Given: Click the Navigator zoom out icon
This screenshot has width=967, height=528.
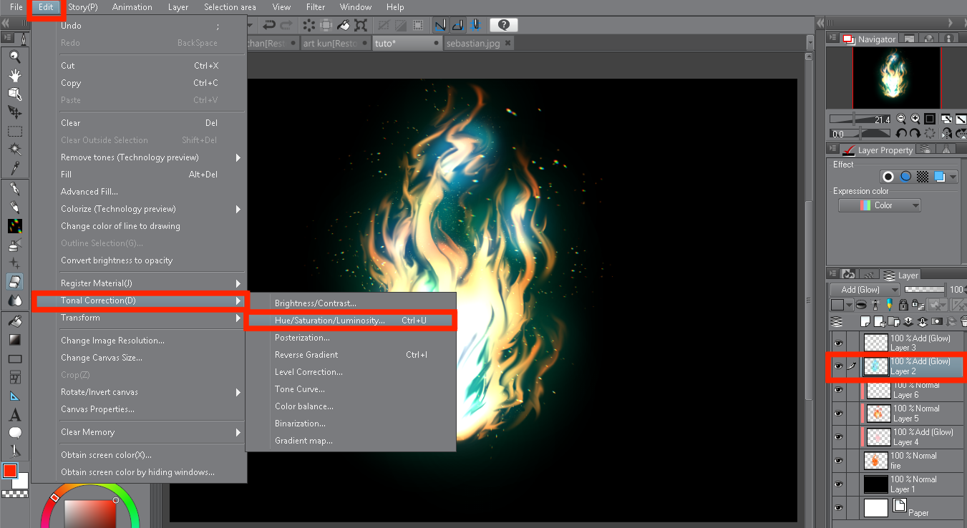Looking at the screenshot, I should tap(902, 119).
